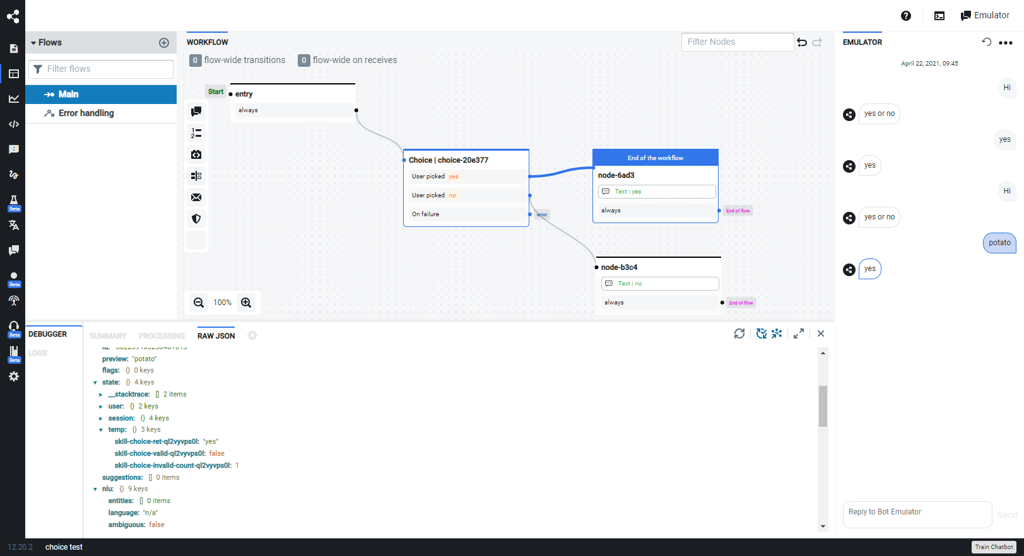The width and height of the screenshot is (1024, 556).
Task: Click the flow-wide on receives label
Action: [355, 61]
